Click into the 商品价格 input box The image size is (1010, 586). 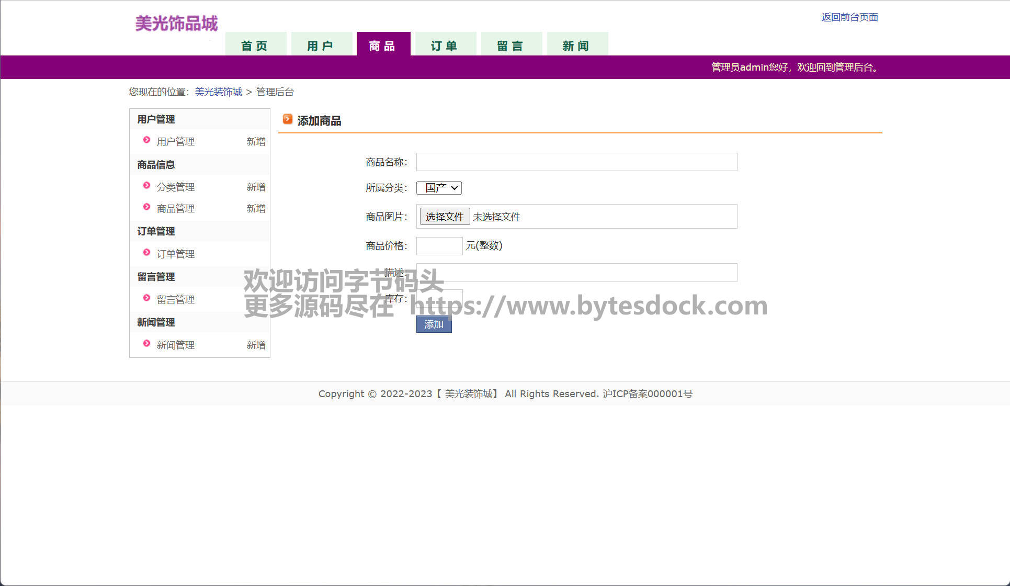(x=439, y=246)
